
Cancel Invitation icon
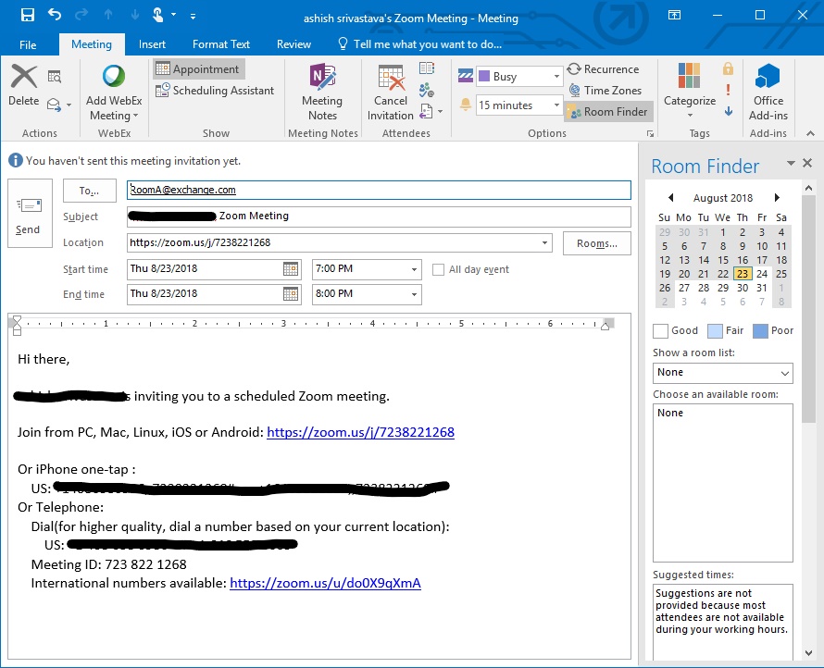pos(391,78)
